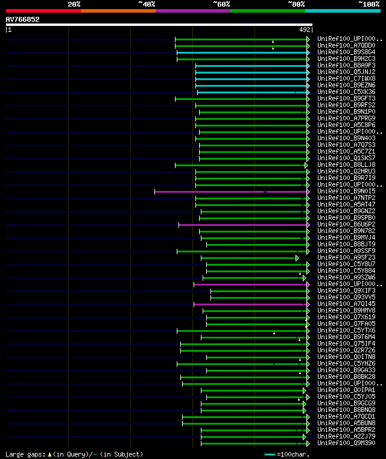Click hit label UniRef100_A5C7Z1
The image size is (386, 459).
346,152
